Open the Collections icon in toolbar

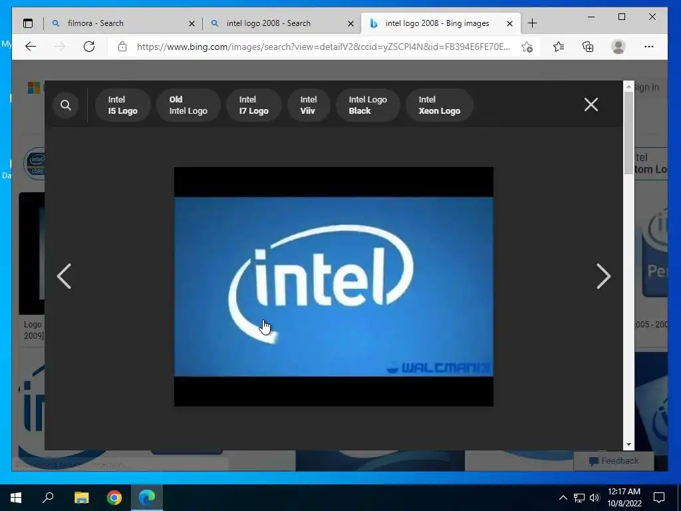coord(588,47)
